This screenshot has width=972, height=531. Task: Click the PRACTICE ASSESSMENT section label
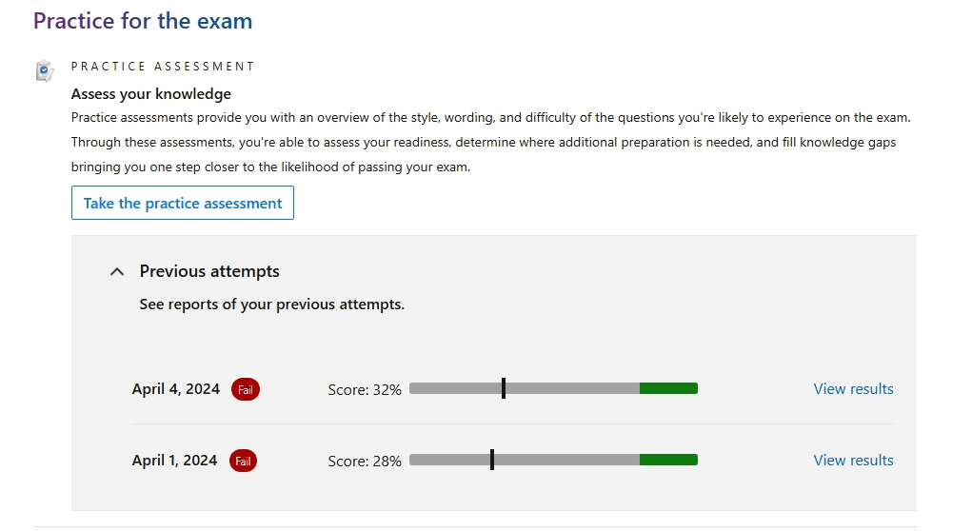pyautogui.click(x=163, y=67)
